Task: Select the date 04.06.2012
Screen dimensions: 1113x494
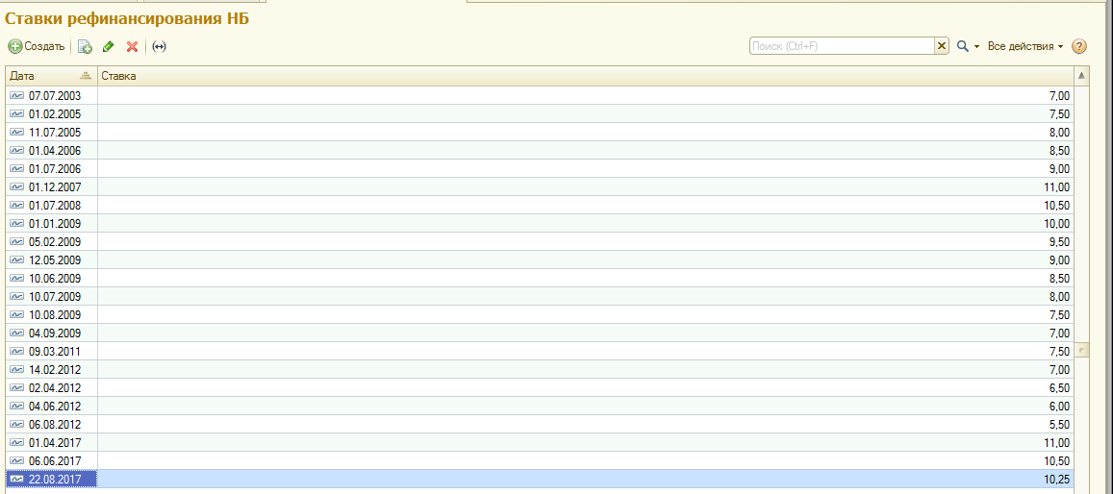Action: tap(55, 407)
